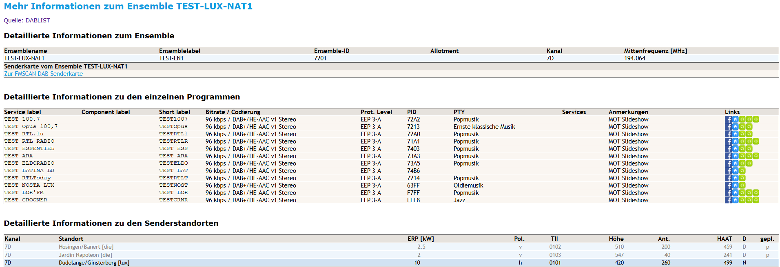Click the 'Bitrate / Codierung' column header
Image resolution: width=780 pixels, height=267 pixels.
click(x=233, y=112)
